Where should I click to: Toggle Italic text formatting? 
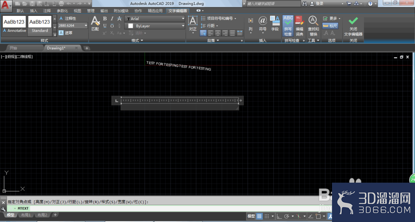pyautogui.click(x=112, y=19)
